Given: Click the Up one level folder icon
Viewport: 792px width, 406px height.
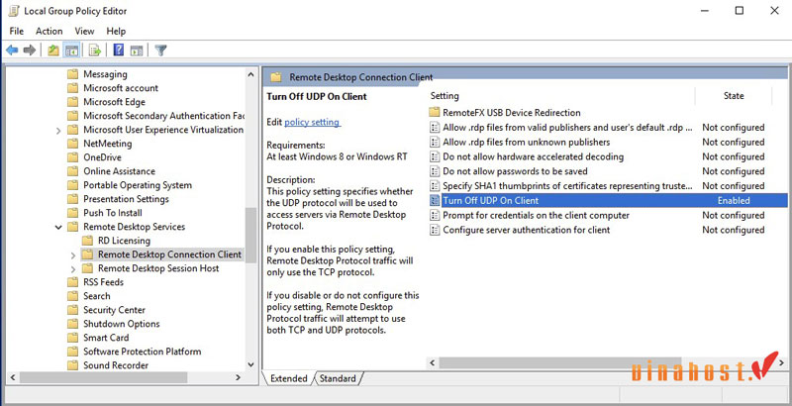Looking at the screenshot, I should click(x=53, y=50).
